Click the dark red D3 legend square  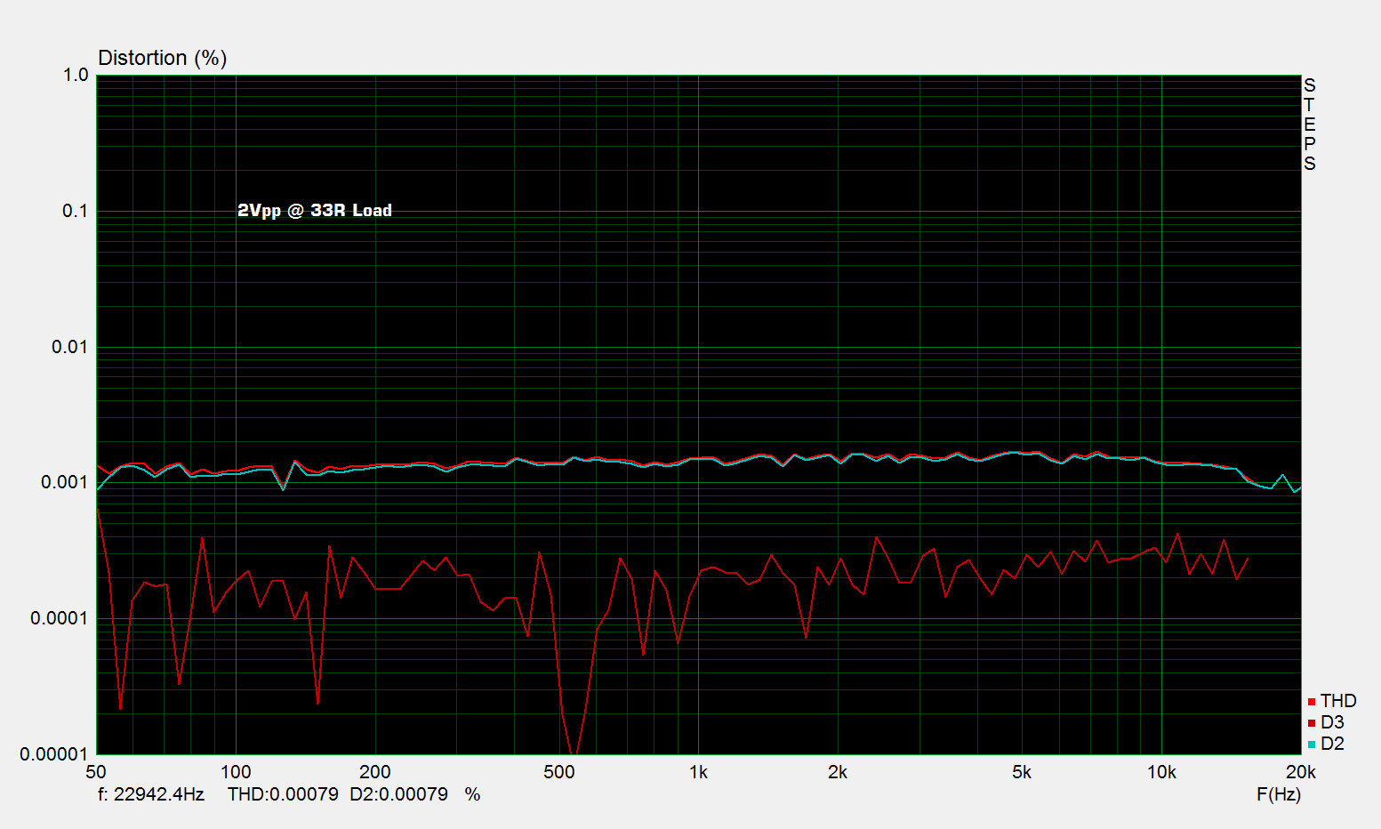[x=1312, y=723]
